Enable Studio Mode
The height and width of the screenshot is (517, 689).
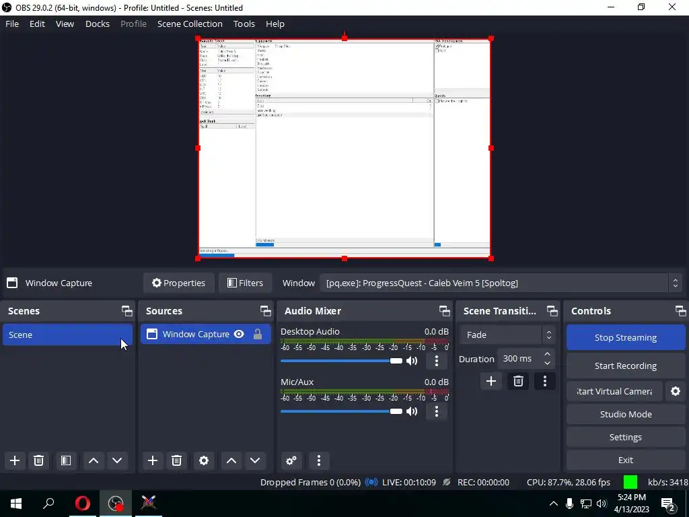626,414
